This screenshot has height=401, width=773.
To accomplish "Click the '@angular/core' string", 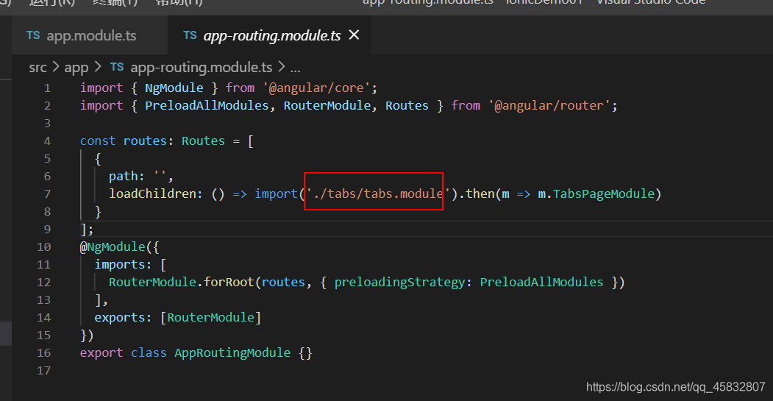I will pos(316,88).
